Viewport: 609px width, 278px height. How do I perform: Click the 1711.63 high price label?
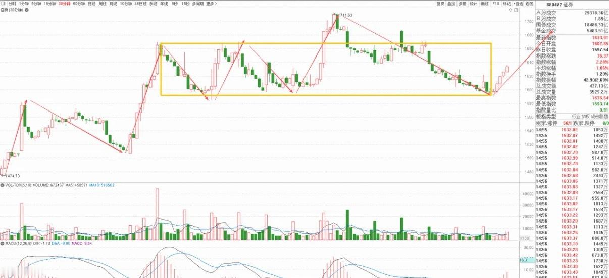pyautogui.click(x=345, y=15)
